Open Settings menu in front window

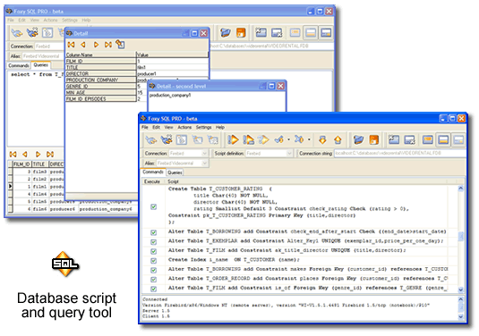[204, 128]
